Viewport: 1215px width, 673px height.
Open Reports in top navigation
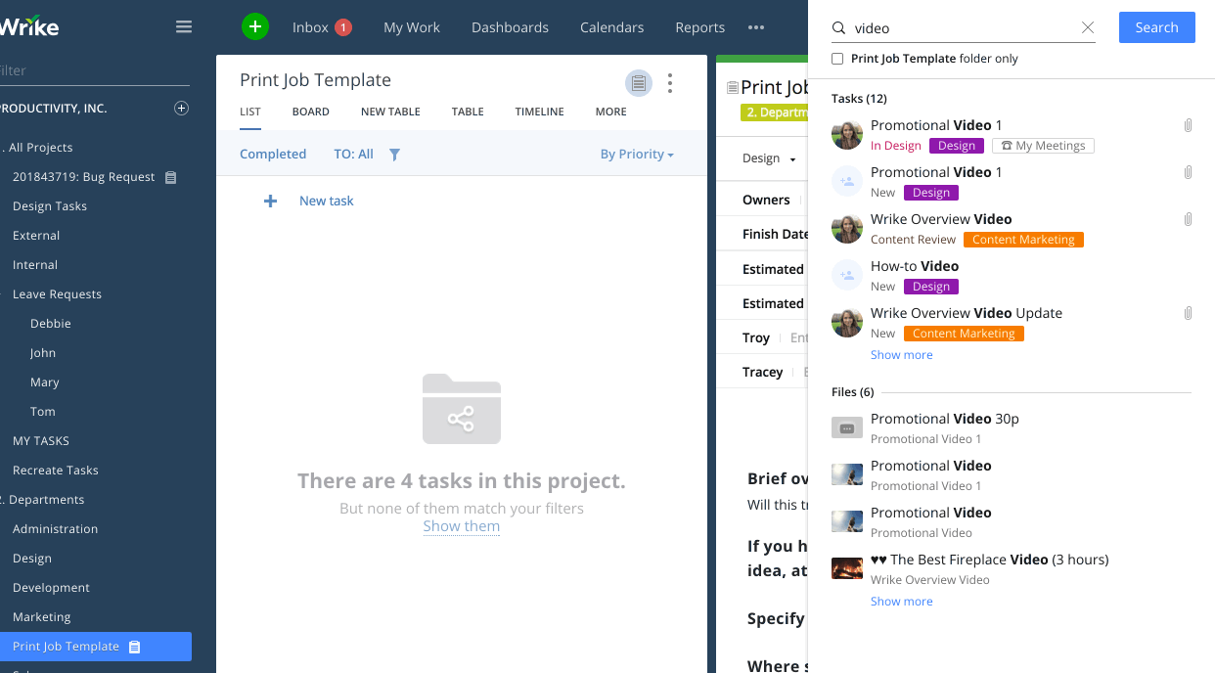[x=700, y=27]
